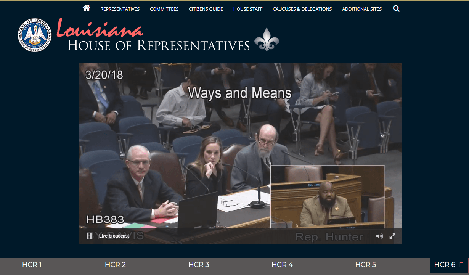Click the red icon beside HCR 6
The height and width of the screenshot is (275, 469).
(461, 265)
